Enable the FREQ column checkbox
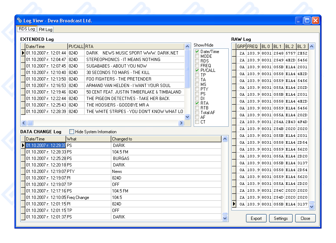Viewport: 336px width, 243px height. pyautogui.click(x=197, y=66)
